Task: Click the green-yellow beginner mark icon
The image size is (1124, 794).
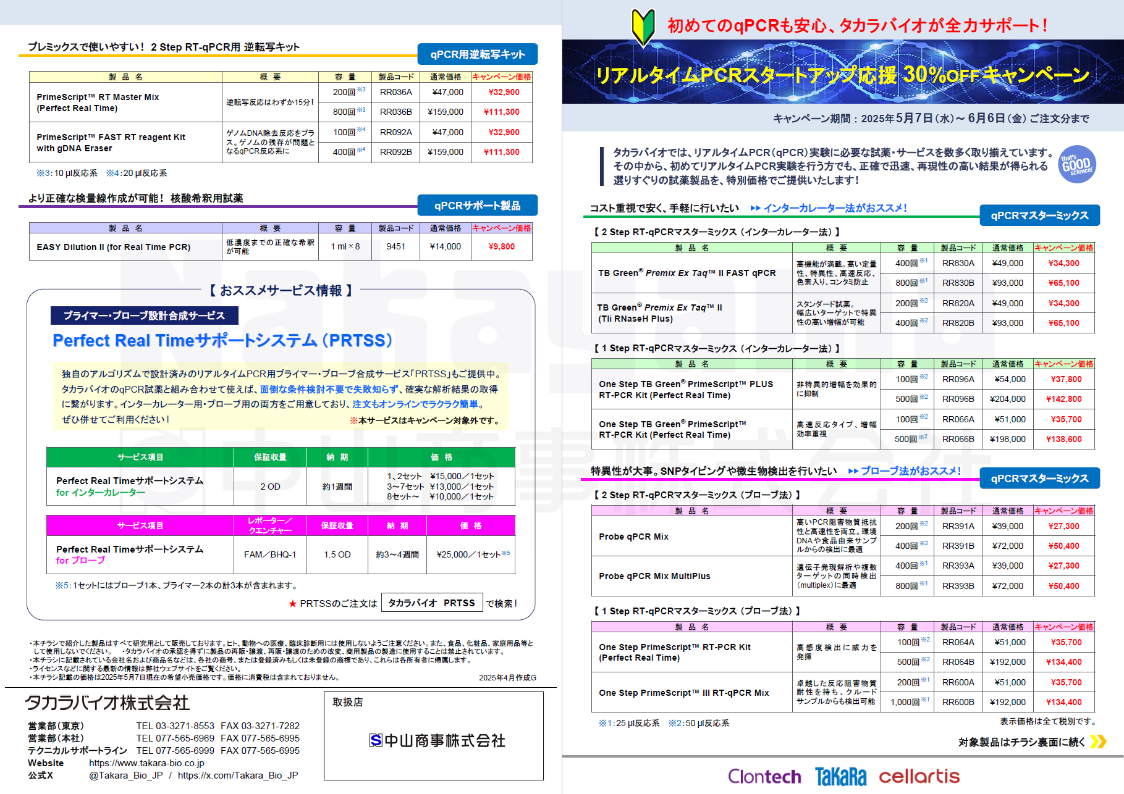Action: click(x=643, y=27)
